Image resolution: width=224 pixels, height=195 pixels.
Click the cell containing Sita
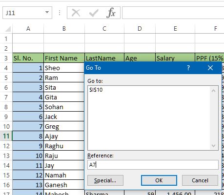click(64, 87)
